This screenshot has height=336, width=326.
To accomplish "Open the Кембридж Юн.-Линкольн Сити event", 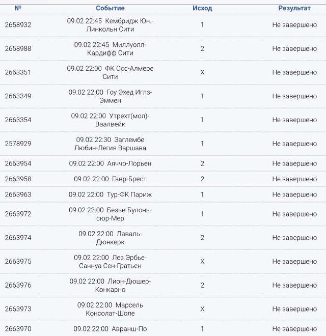I will tap(110, 25).
